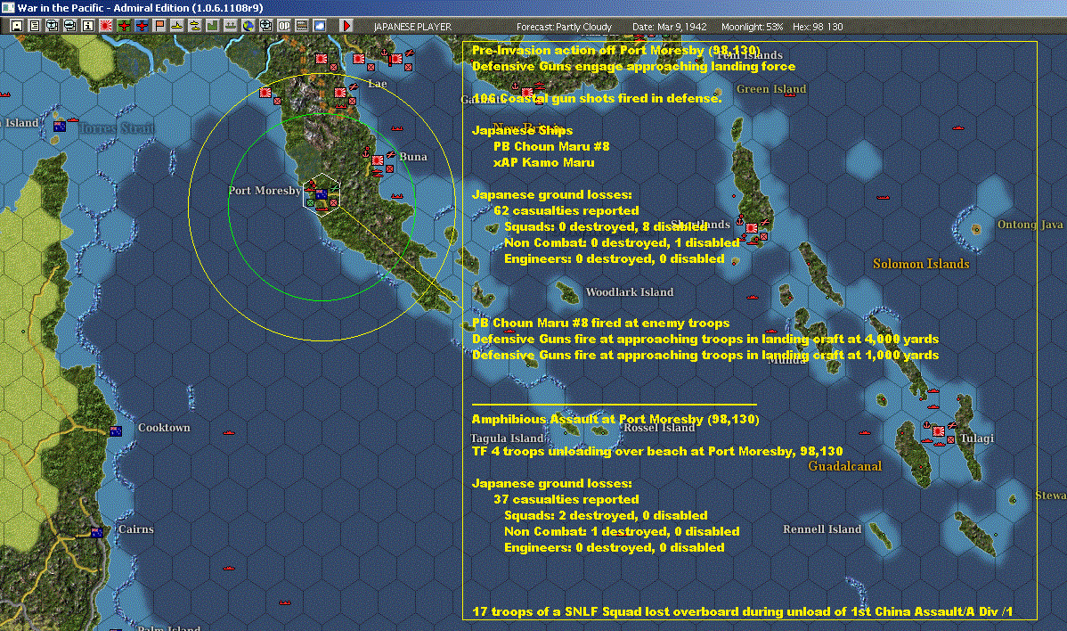Viewport: 1067px width, 631px height.
Task: Click the 'Guadalcanal' map label
Action: pyautogui.click(x=844, y=466)
